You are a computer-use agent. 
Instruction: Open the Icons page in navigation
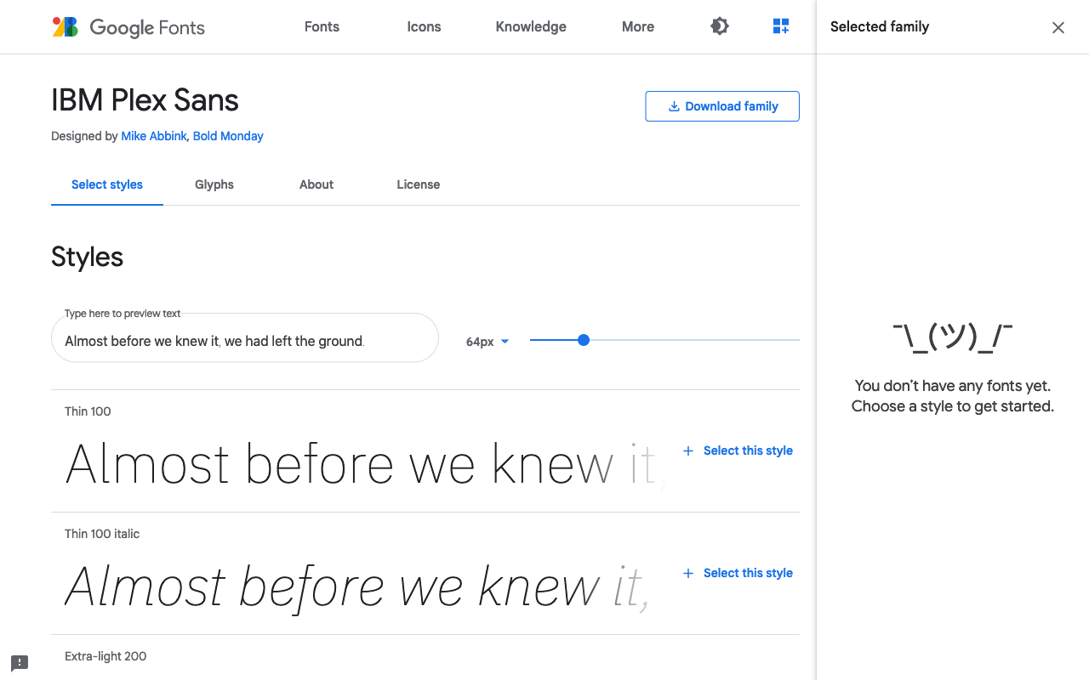point(424,26)
